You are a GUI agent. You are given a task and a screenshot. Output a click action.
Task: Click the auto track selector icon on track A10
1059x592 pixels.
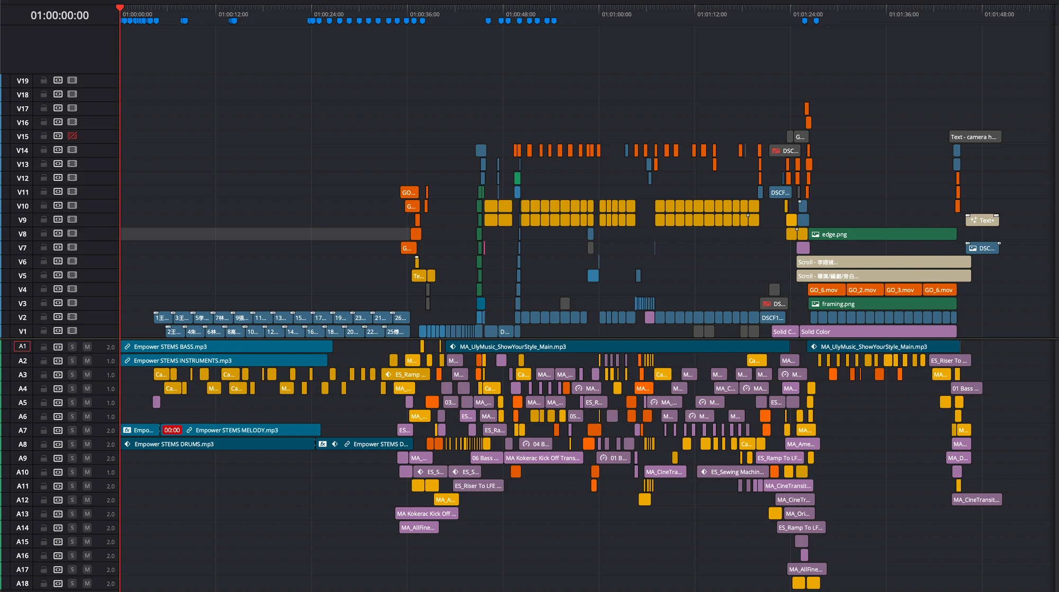pos(57,472)
